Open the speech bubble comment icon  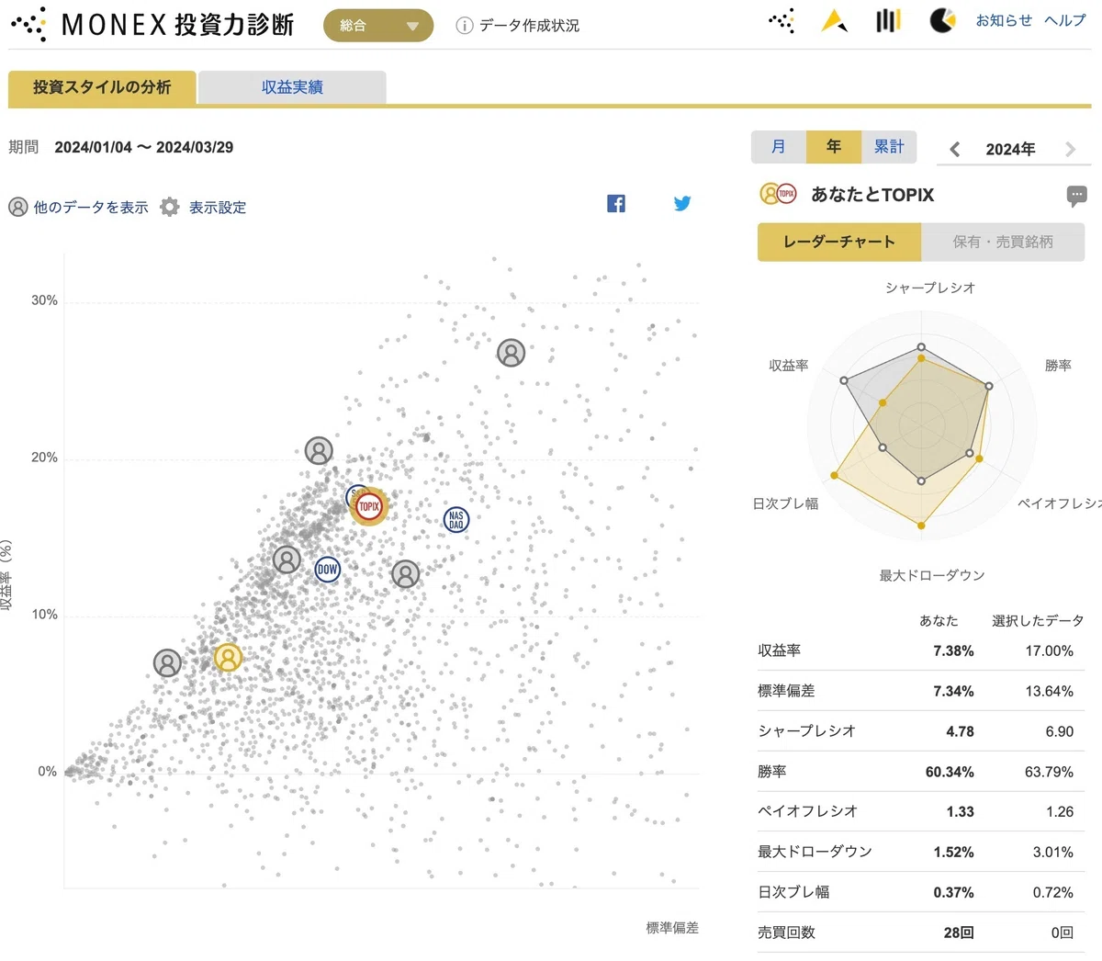pos(1077,195)
